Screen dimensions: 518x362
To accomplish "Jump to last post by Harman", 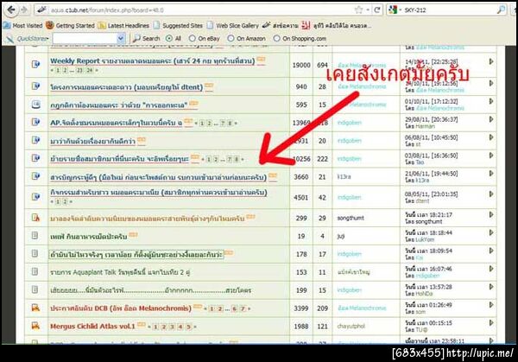I will 491,119.
